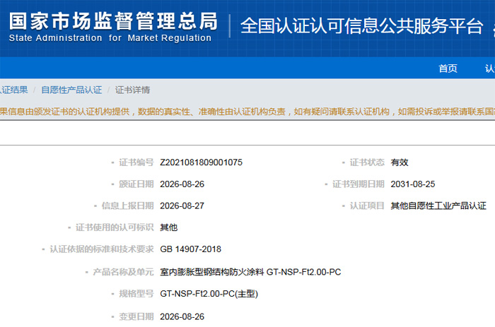Image resolution: width=495 pixels, height=327 pixels.
Task: Click the 证书编号 field label
Action: click(136, 162)
